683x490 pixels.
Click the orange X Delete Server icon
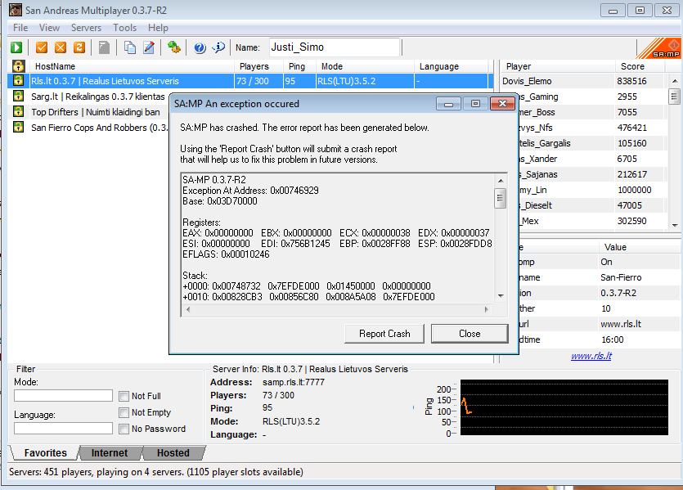pos(61,47)
